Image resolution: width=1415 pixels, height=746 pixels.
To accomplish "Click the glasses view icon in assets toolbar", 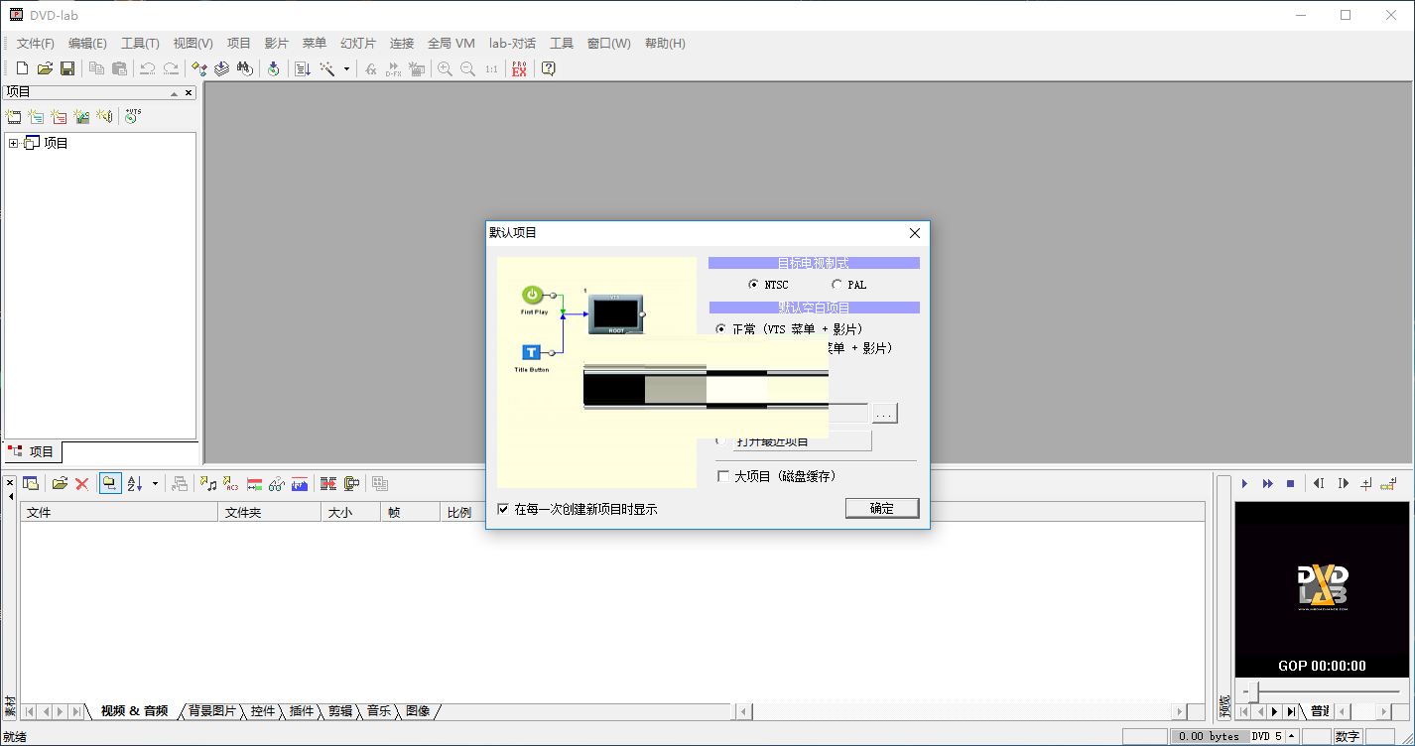I will coord(277,483).
